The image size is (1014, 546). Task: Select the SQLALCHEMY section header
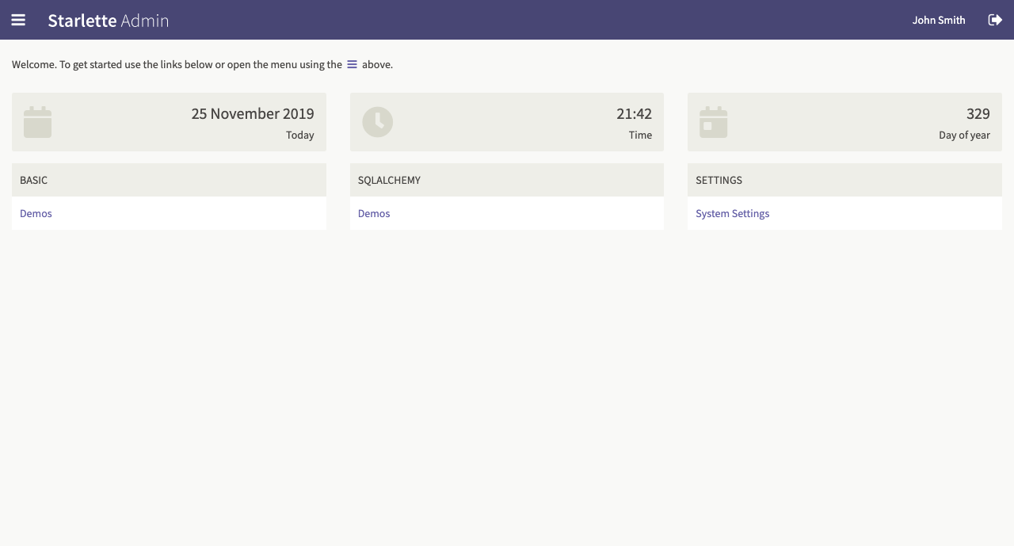coord(389,180)
